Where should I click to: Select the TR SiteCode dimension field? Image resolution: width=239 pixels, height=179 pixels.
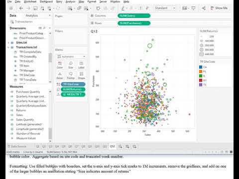point(27,75)
